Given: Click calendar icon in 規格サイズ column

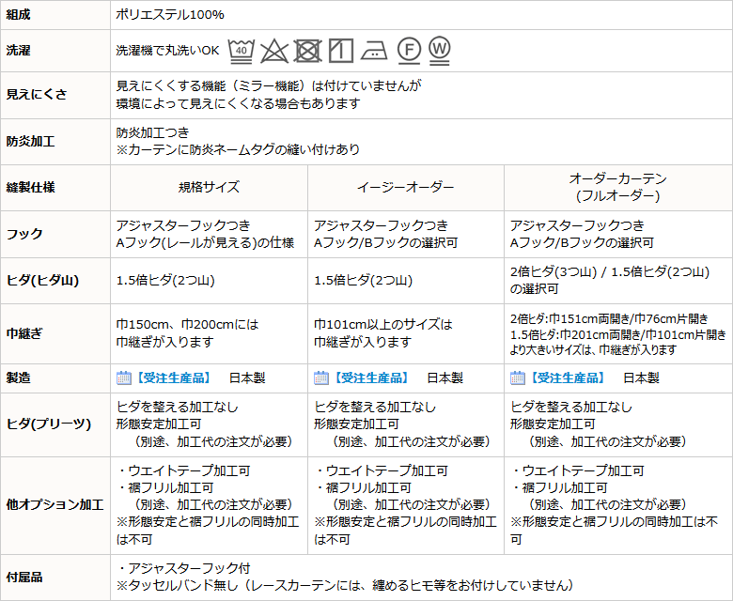Looking at the screenshot, I should pyautogui.click(x=123, y=378).
